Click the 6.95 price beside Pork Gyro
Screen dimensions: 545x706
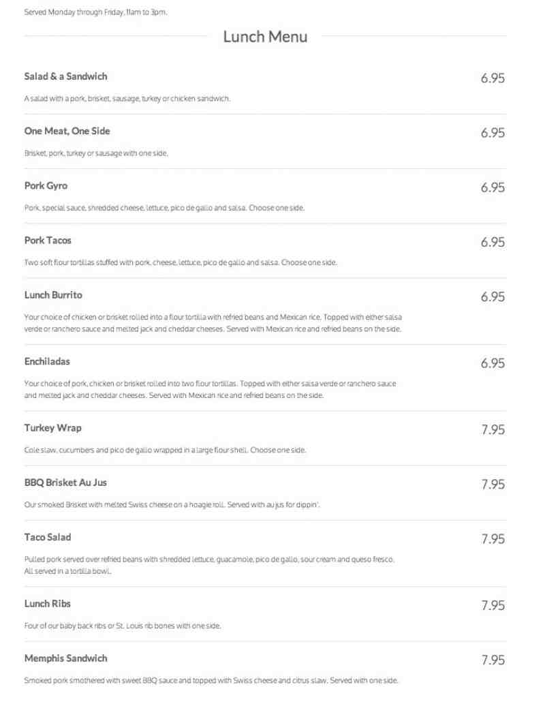pos(493,187)
